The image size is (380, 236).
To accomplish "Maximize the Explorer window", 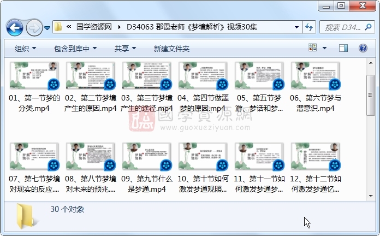I will coord(341,6).
